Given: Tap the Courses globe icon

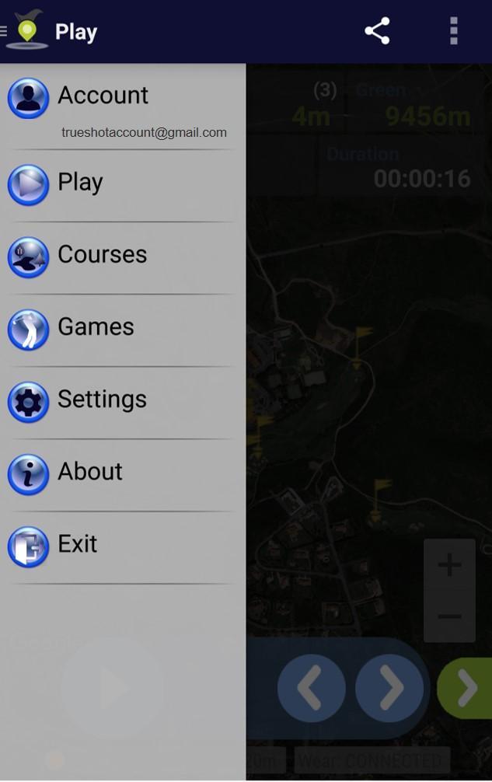Looking at the screenshot, I should pyautogui.click(x=29, y=257).
